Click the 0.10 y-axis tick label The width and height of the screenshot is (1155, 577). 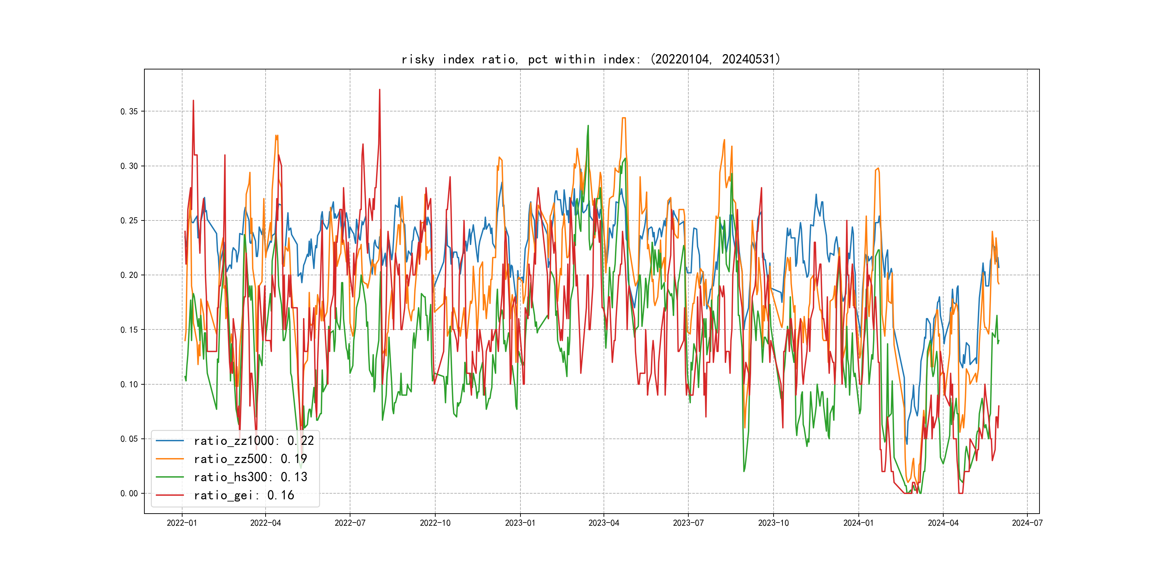(129, 384)
